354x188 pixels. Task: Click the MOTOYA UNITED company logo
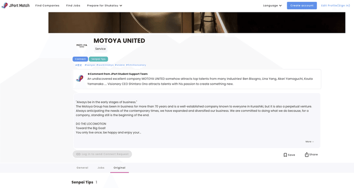coord(82,46)
